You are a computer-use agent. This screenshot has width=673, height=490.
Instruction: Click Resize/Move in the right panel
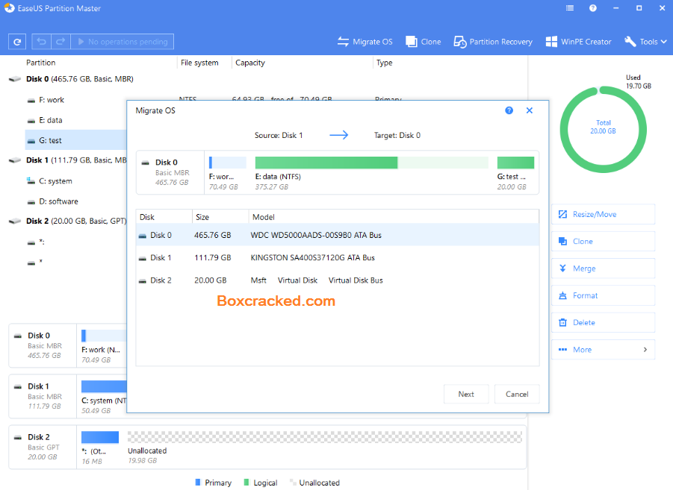coord(603,214)
